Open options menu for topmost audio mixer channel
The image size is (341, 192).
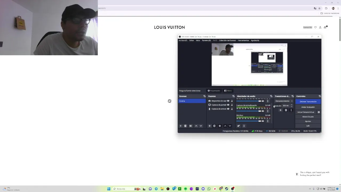pyautogui.click(x=268, y=101)
